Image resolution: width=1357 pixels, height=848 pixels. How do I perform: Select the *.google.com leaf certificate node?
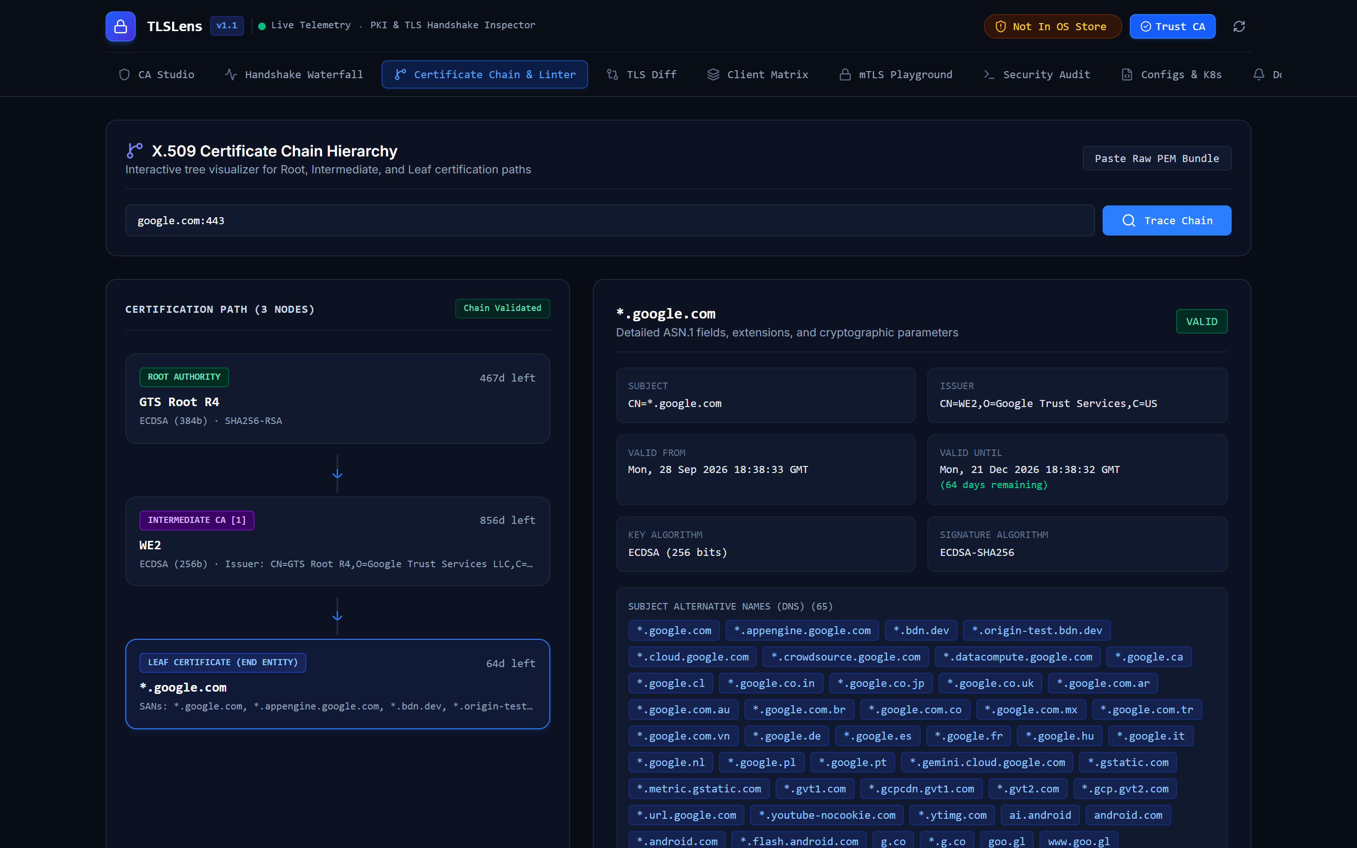coord(337,684)
